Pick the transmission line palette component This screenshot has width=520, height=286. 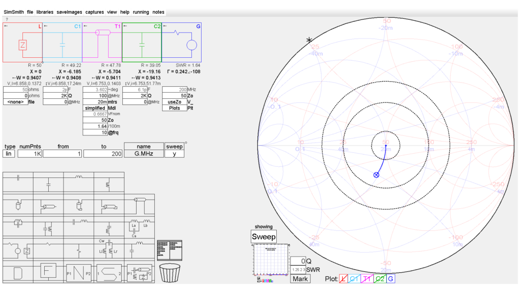tap(139, 205)
